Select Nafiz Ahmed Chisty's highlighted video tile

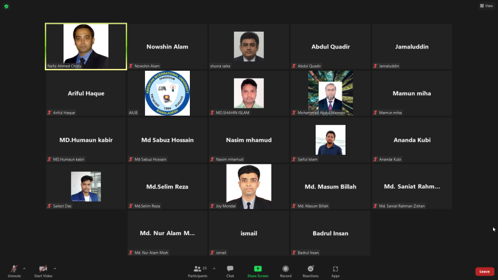coord(86,46)
